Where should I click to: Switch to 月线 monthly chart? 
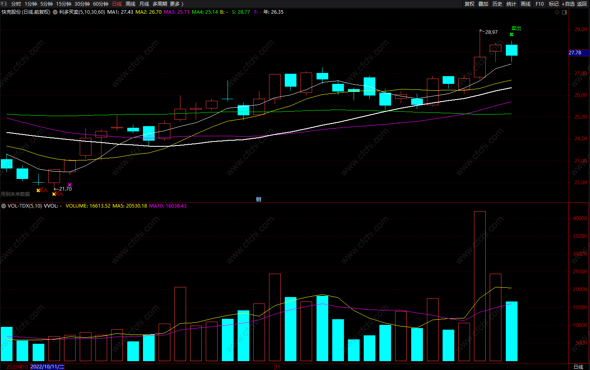tap(144, 4)
